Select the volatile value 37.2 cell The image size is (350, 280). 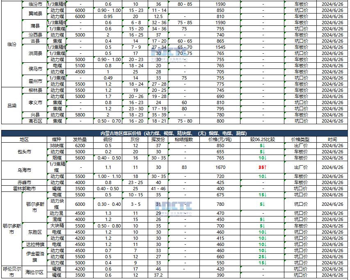(158, 275)
